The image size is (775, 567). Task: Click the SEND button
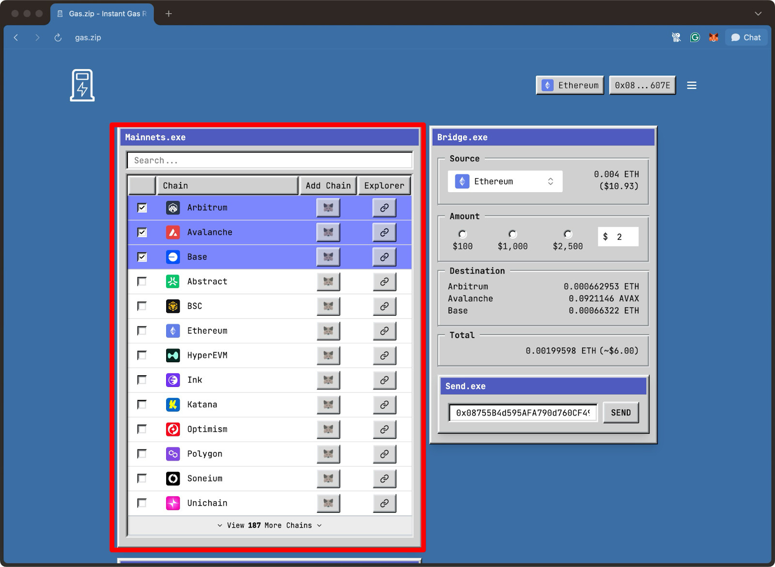tap(621, 413)
